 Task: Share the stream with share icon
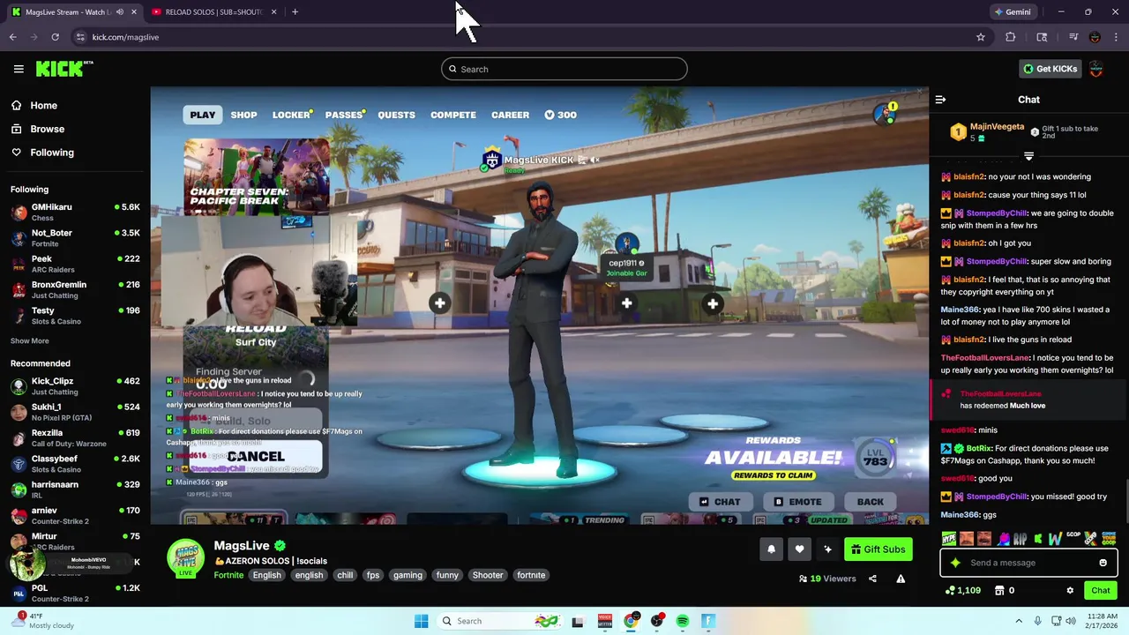872,579
